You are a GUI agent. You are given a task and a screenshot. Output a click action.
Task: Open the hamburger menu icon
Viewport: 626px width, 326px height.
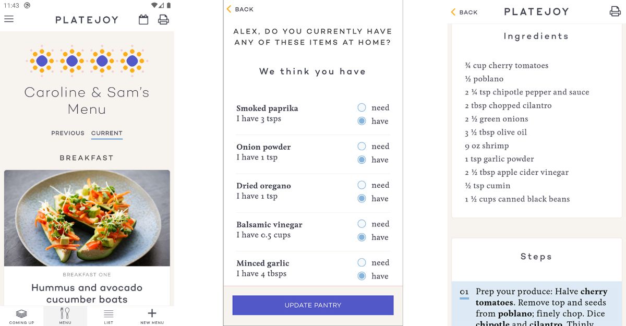click(x=9, y=19)
